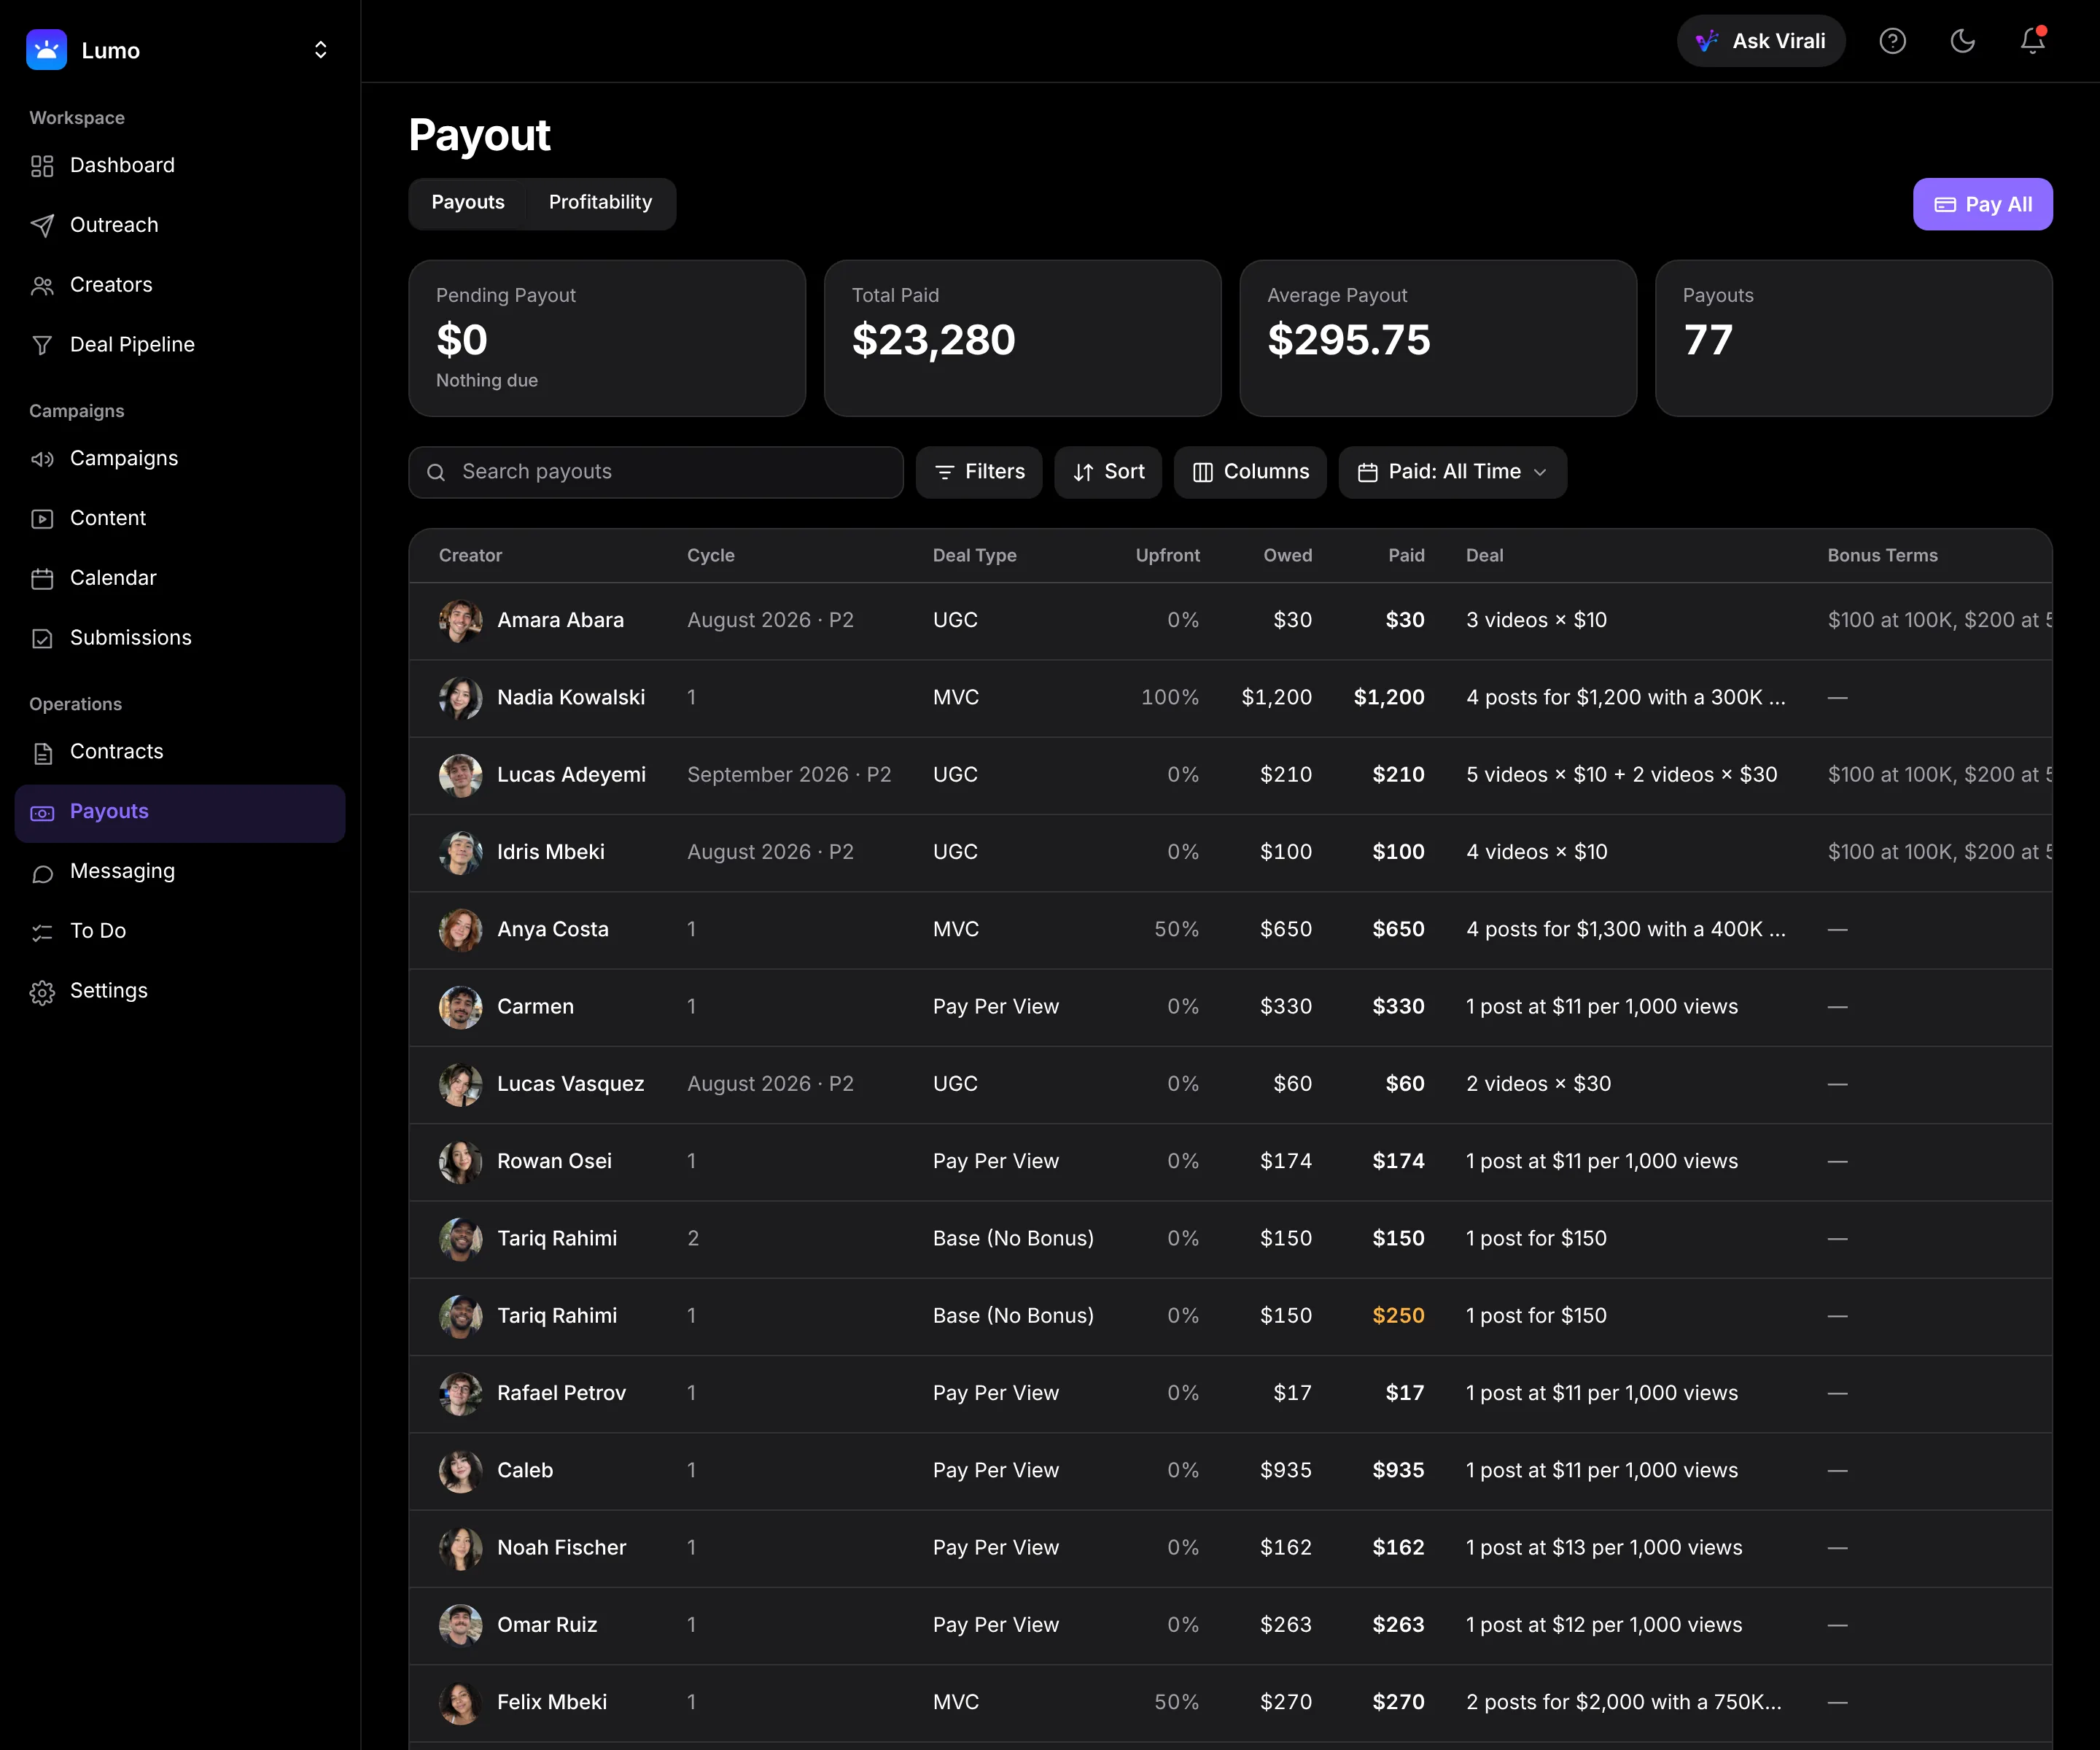The height and width of the screenshot is (1750, 2100).
Task: Click the Total Paid $23,280 card
Action: tap(1022, 339)
